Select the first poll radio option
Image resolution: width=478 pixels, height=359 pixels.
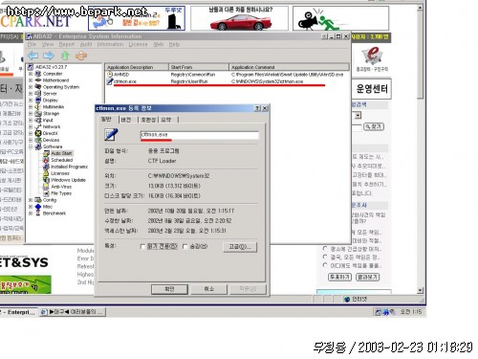tap(325, 249)
